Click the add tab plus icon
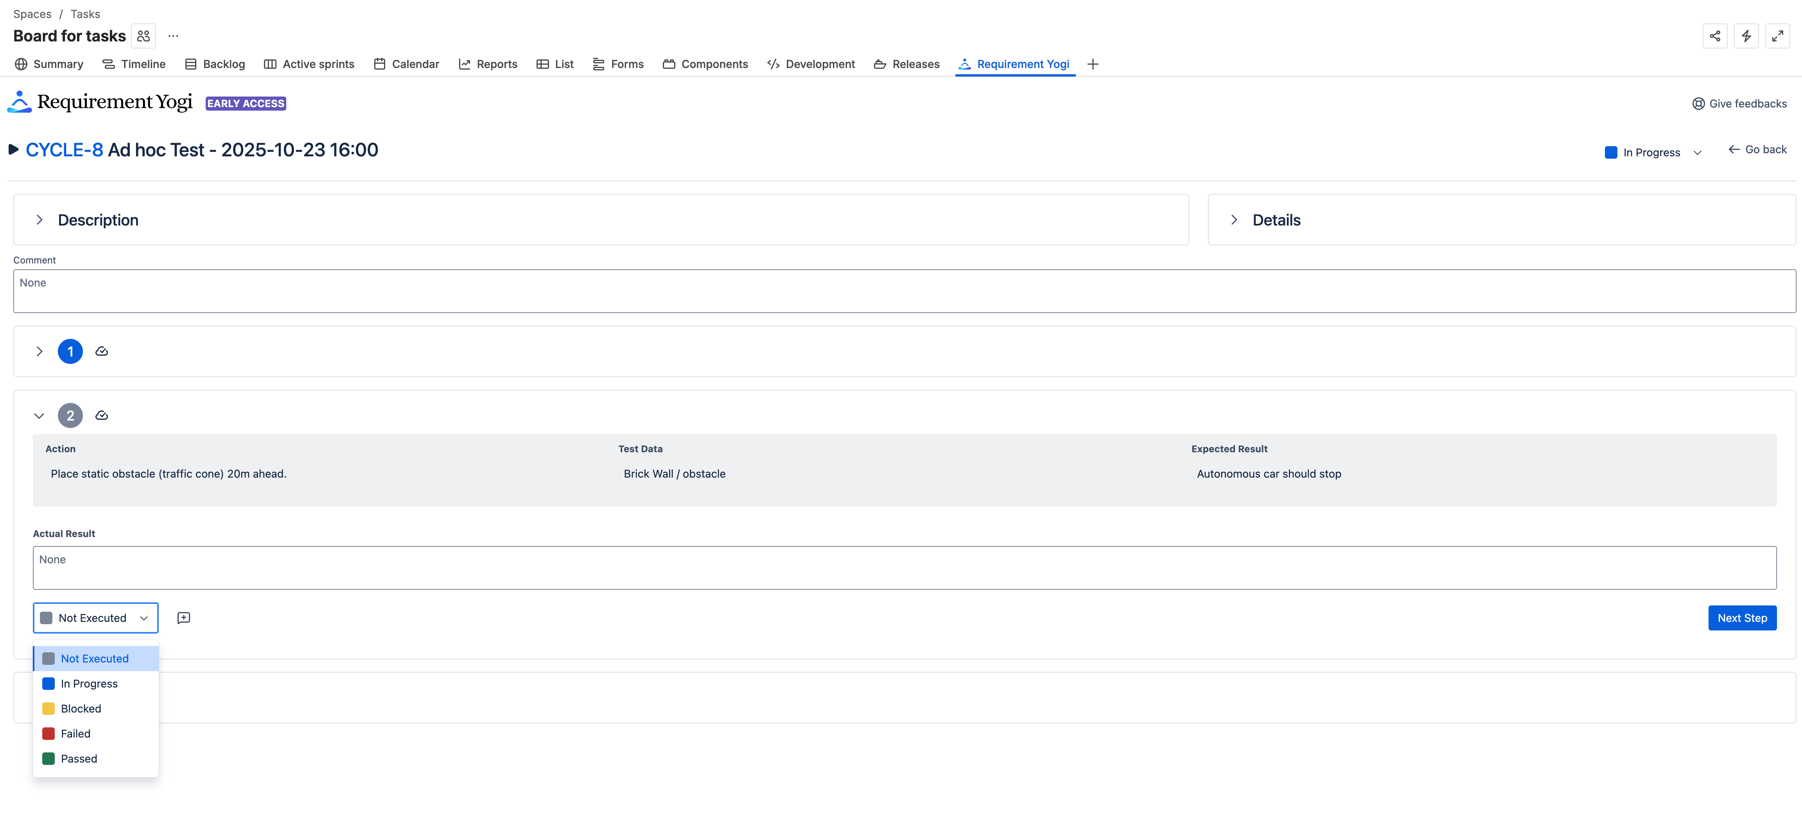Image resolution: width=1802 pixels, height=838 pixels. click(1093, 64)
